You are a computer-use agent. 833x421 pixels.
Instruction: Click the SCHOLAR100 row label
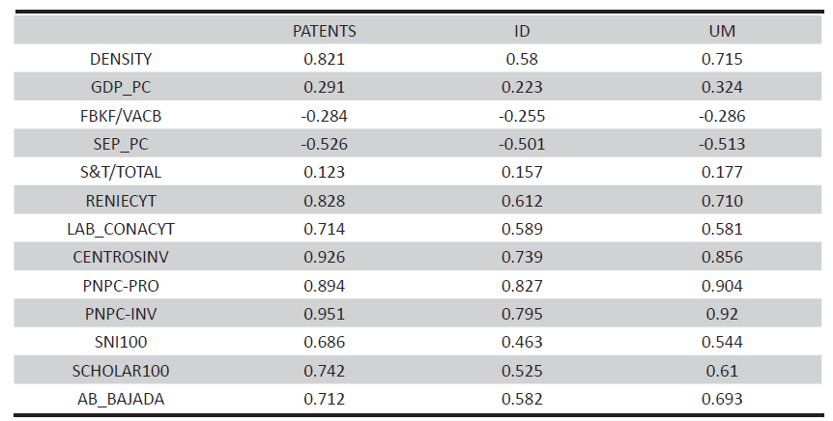tap(121, 371)
